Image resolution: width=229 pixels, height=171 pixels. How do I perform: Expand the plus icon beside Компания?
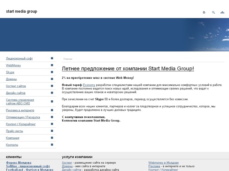point(52,138)
